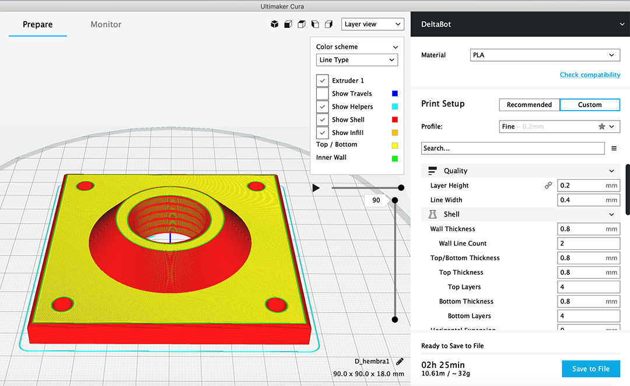The width and height of the screenshot is (630, 386).
Task: Select Custom print setup mode
Action: pos(590,105)
